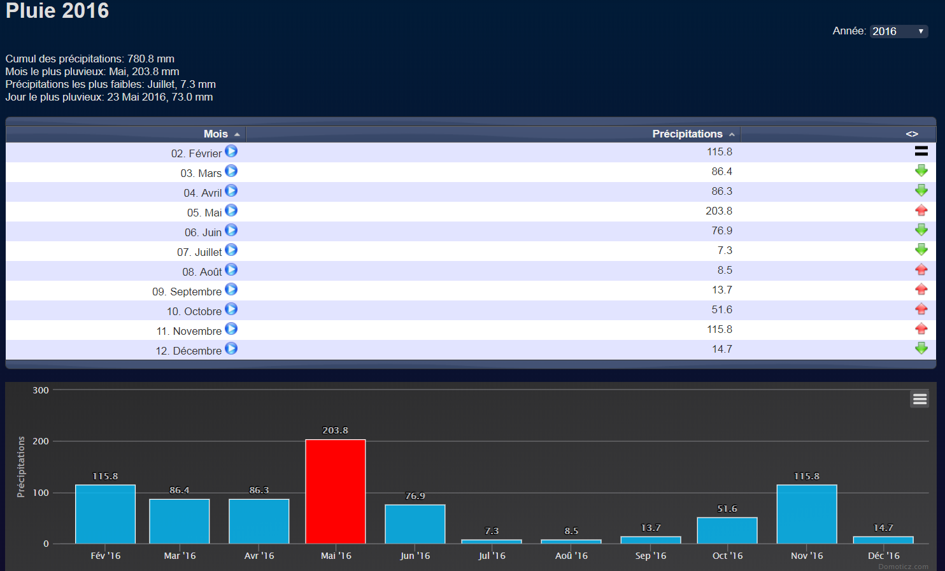The height and width of the screenshot is (571, 945).
Task: Open the chart context hamburger menu
Action: point(920,399)
